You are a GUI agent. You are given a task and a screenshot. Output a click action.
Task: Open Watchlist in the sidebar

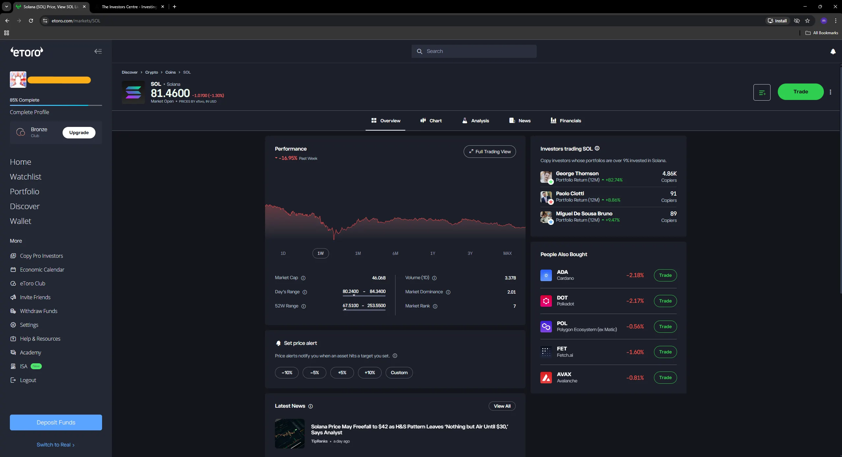click(26, 177)
